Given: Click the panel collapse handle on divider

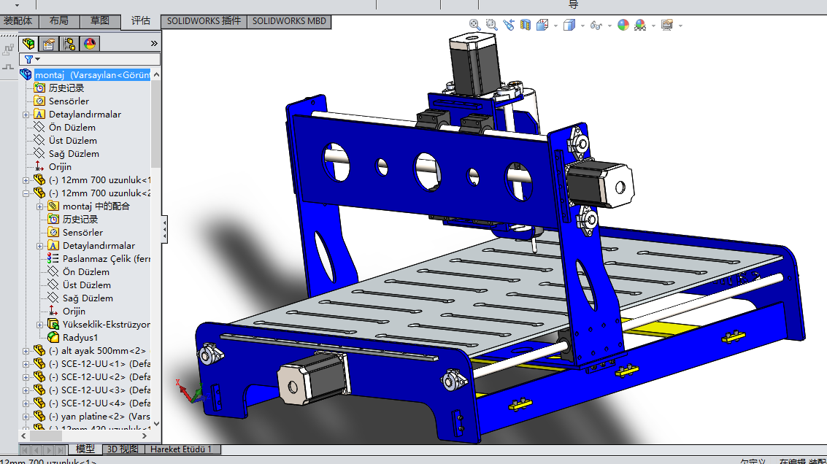Looking at the screenshot, I should point(164,229).
